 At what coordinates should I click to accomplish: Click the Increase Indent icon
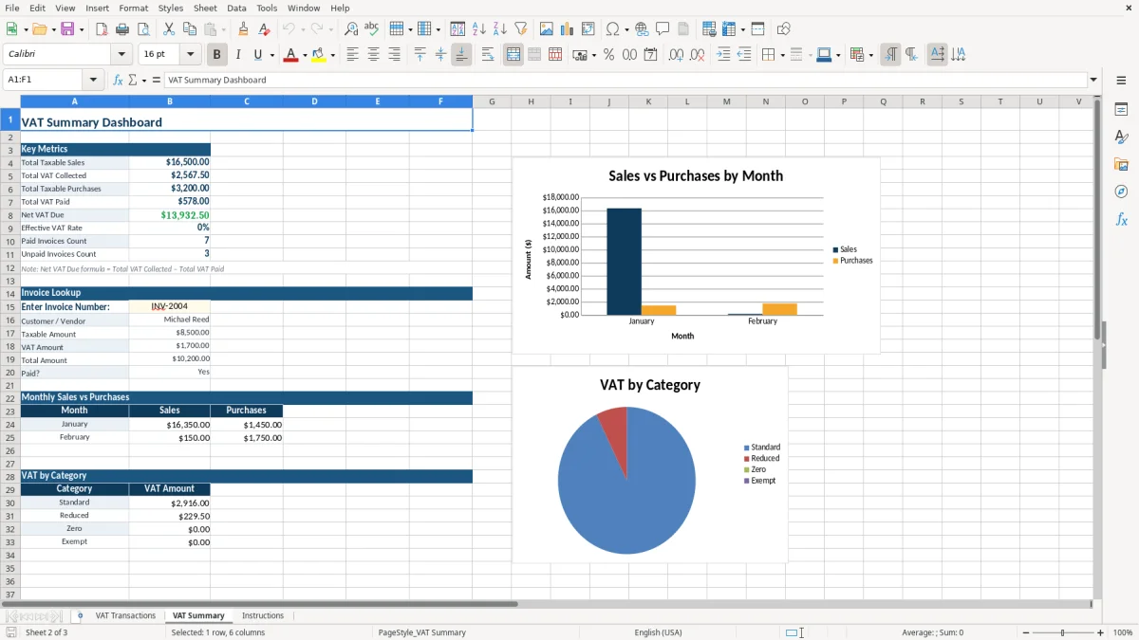pyautogui.click(x=723, y=55)
